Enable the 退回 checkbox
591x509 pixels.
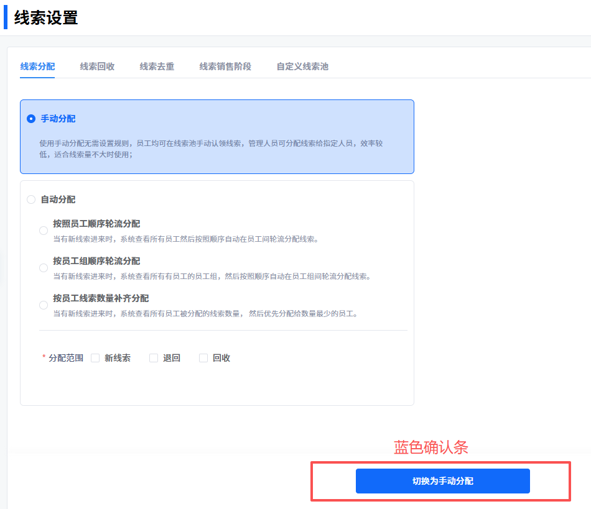(x=154, y=358)
